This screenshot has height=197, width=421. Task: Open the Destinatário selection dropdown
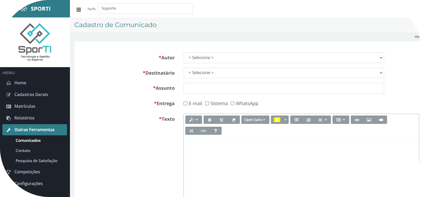283,73
